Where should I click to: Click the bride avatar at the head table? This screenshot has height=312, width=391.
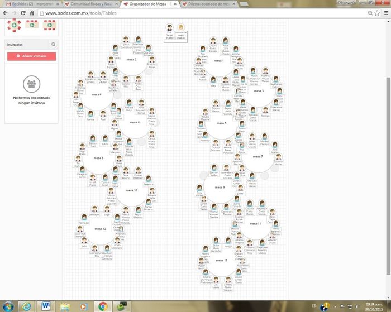point(180,28)
